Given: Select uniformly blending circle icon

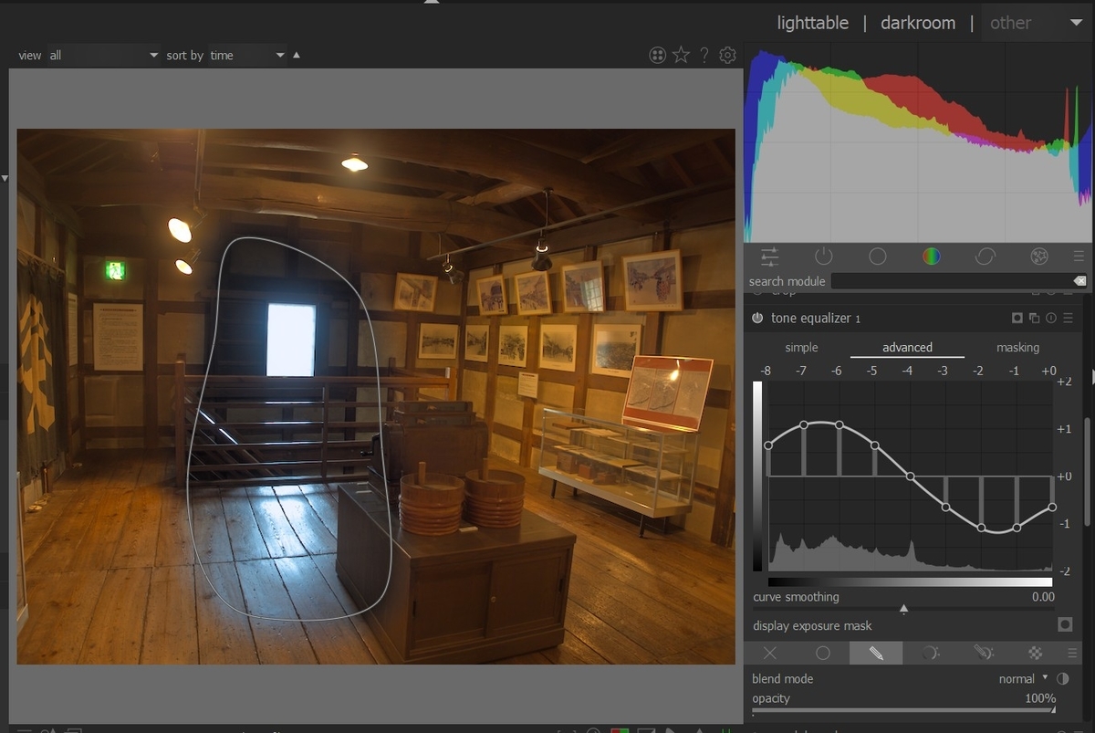Looking at the screenshot, I should tap(823, 653).
